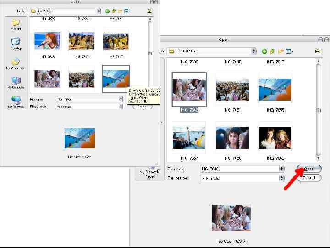Click Open button in right dialog
This screenshot has height=248, width=330.
[309, 169]
